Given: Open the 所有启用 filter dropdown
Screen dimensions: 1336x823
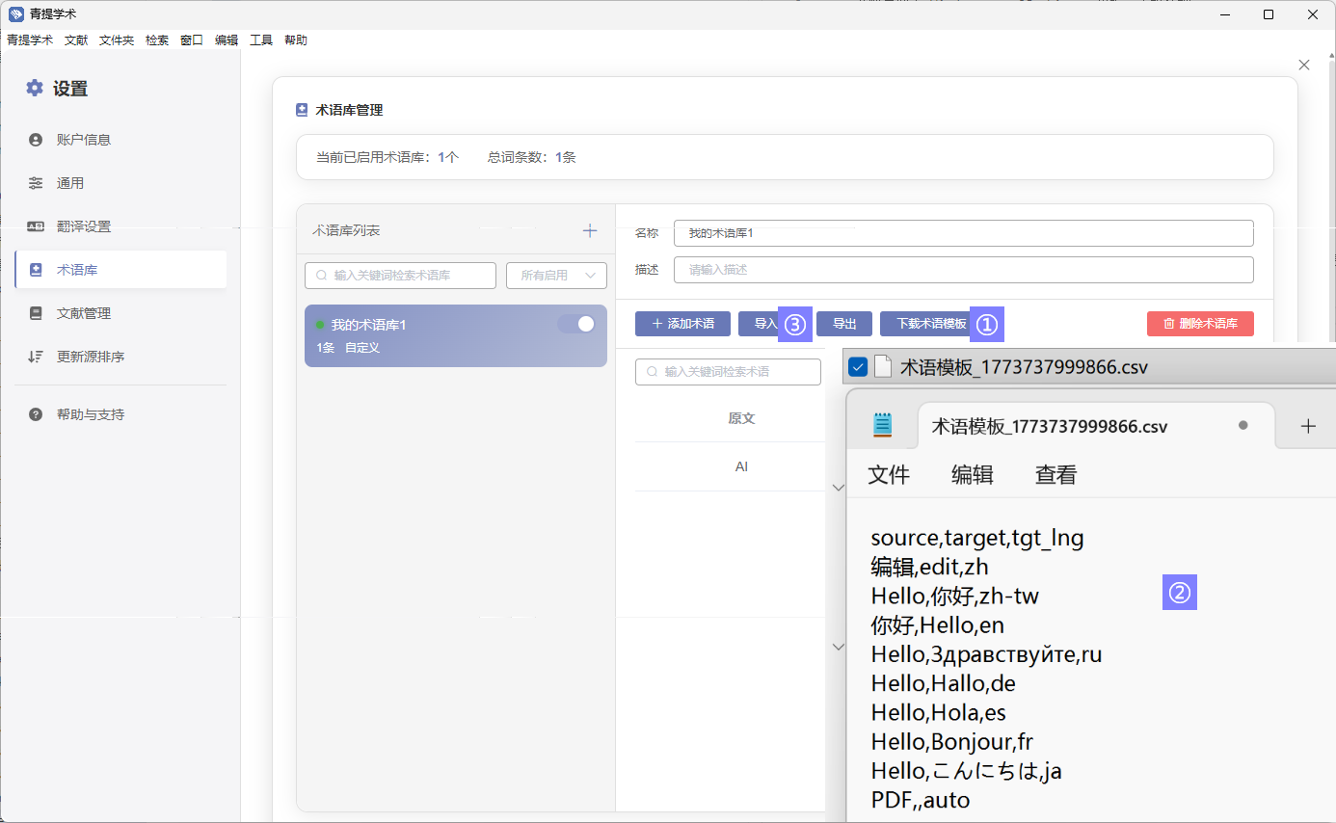Looking at the screenshot, I should coord(556,276).
